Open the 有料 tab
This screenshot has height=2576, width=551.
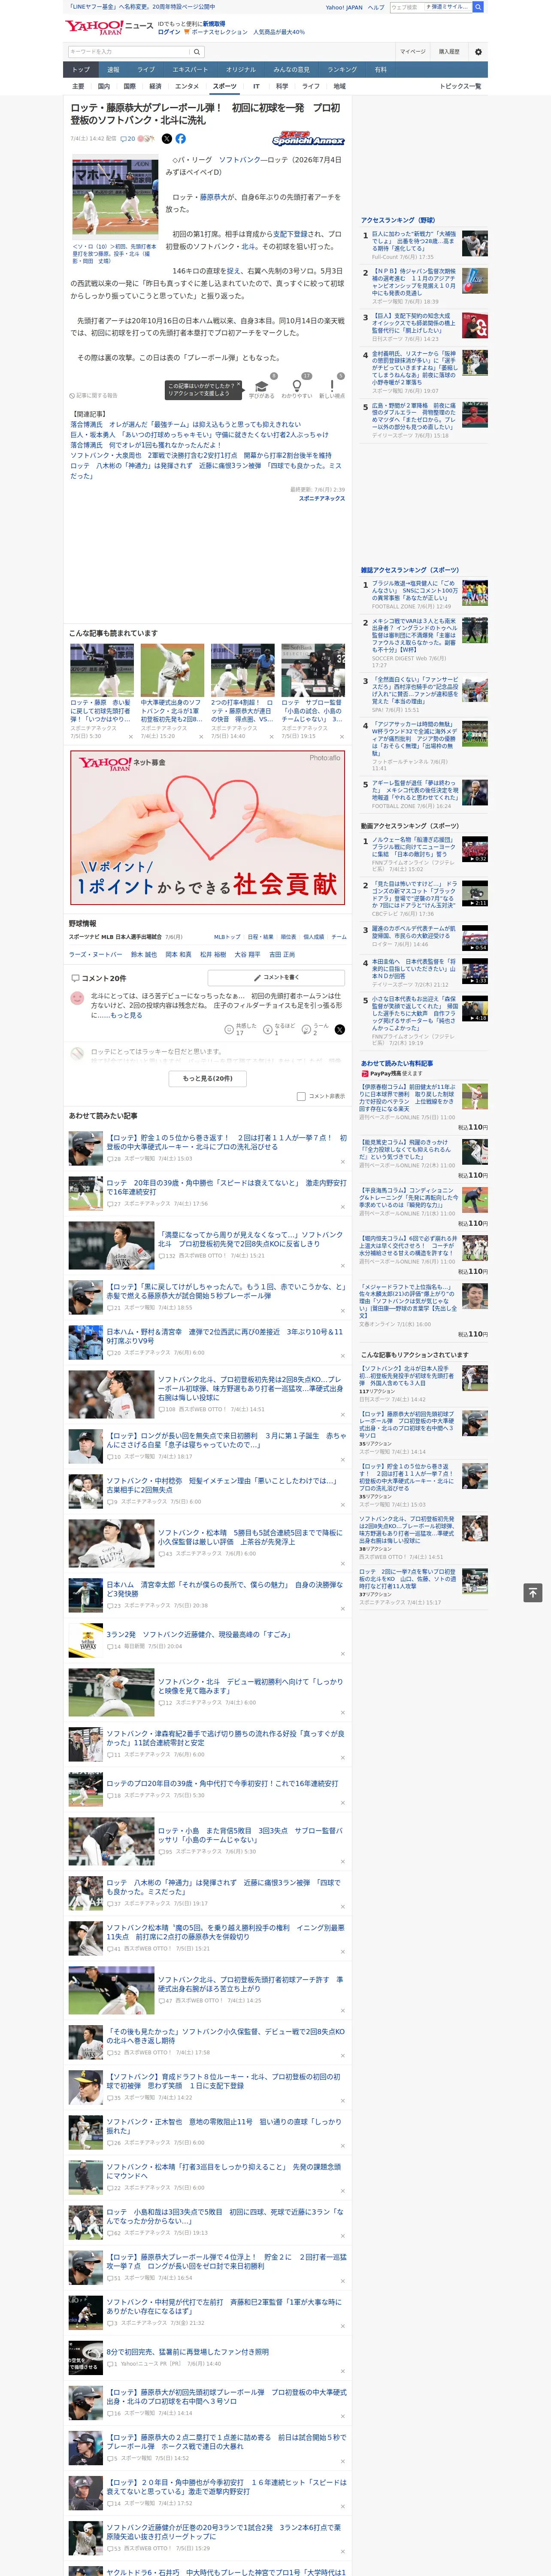pyautogui.click(x=380, y=70)
